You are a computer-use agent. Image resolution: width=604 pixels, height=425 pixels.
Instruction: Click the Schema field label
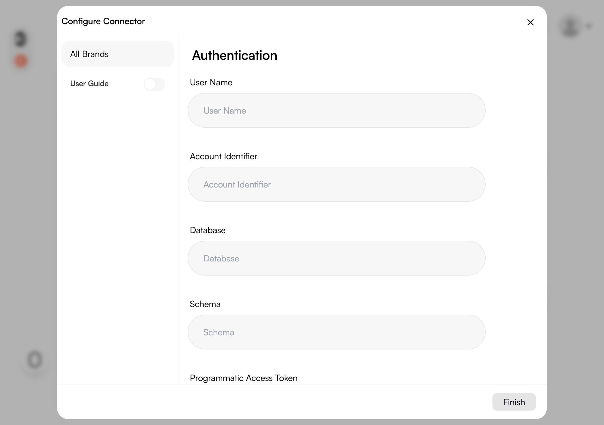[205, 304]
